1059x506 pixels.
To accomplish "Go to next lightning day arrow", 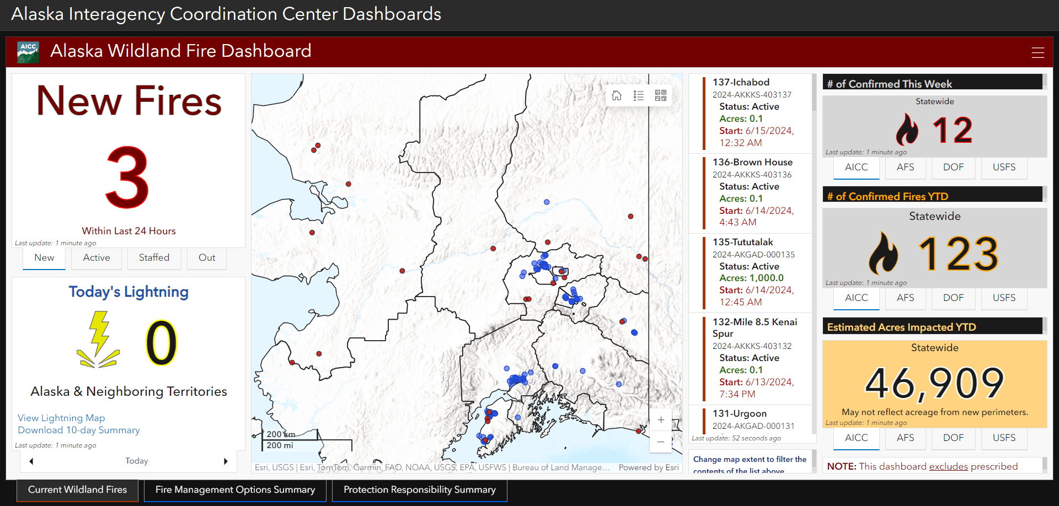I will [x=226, y=461].
